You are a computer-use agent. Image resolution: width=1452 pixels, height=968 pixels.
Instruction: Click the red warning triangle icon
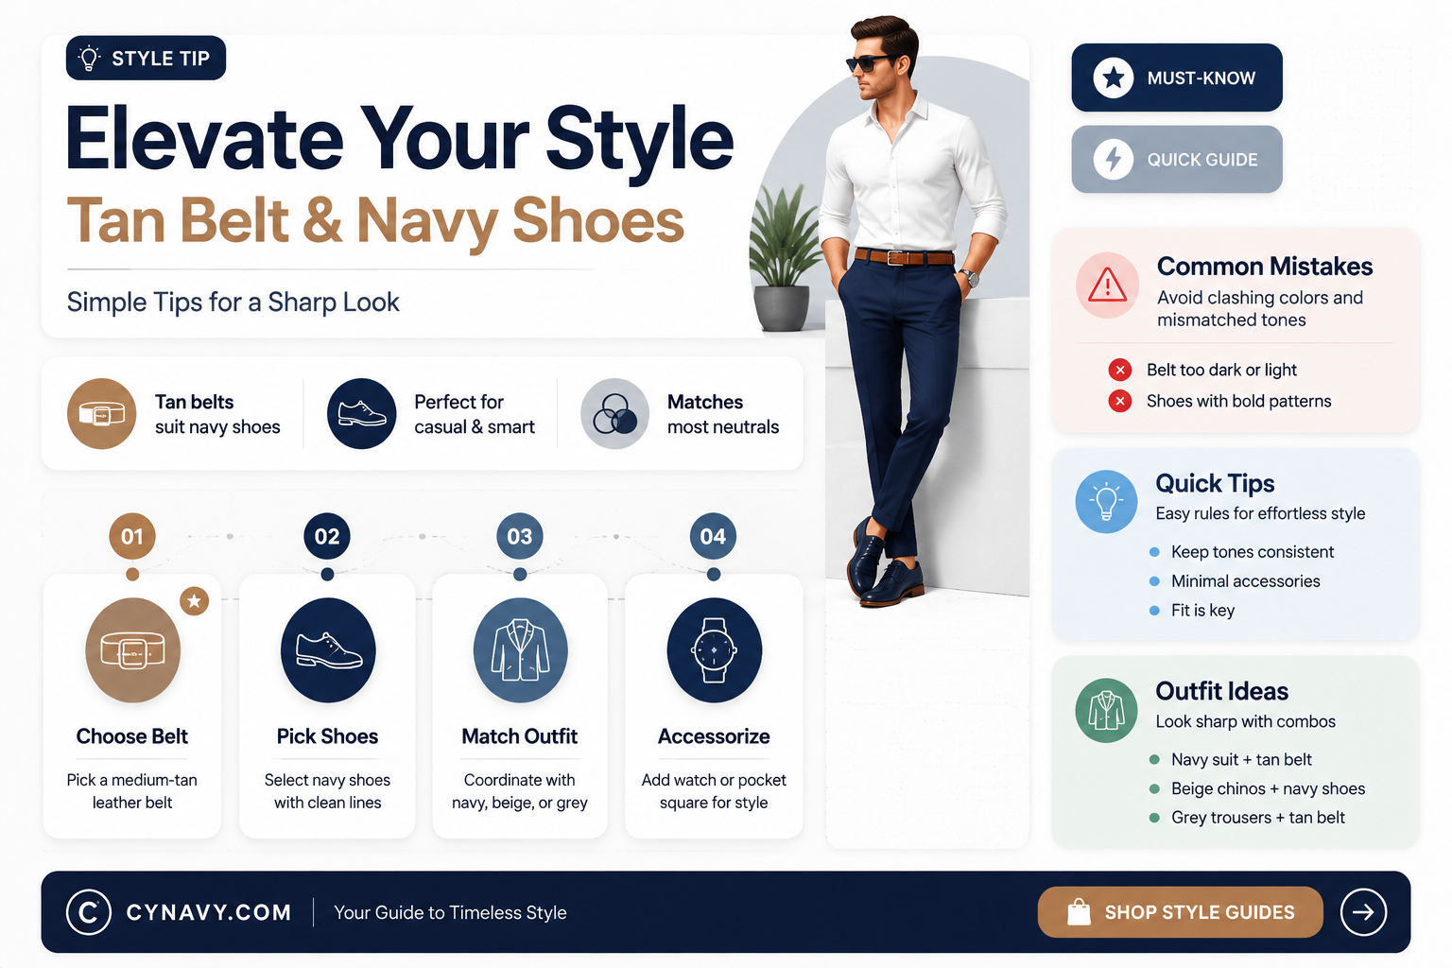(1107, 285)
